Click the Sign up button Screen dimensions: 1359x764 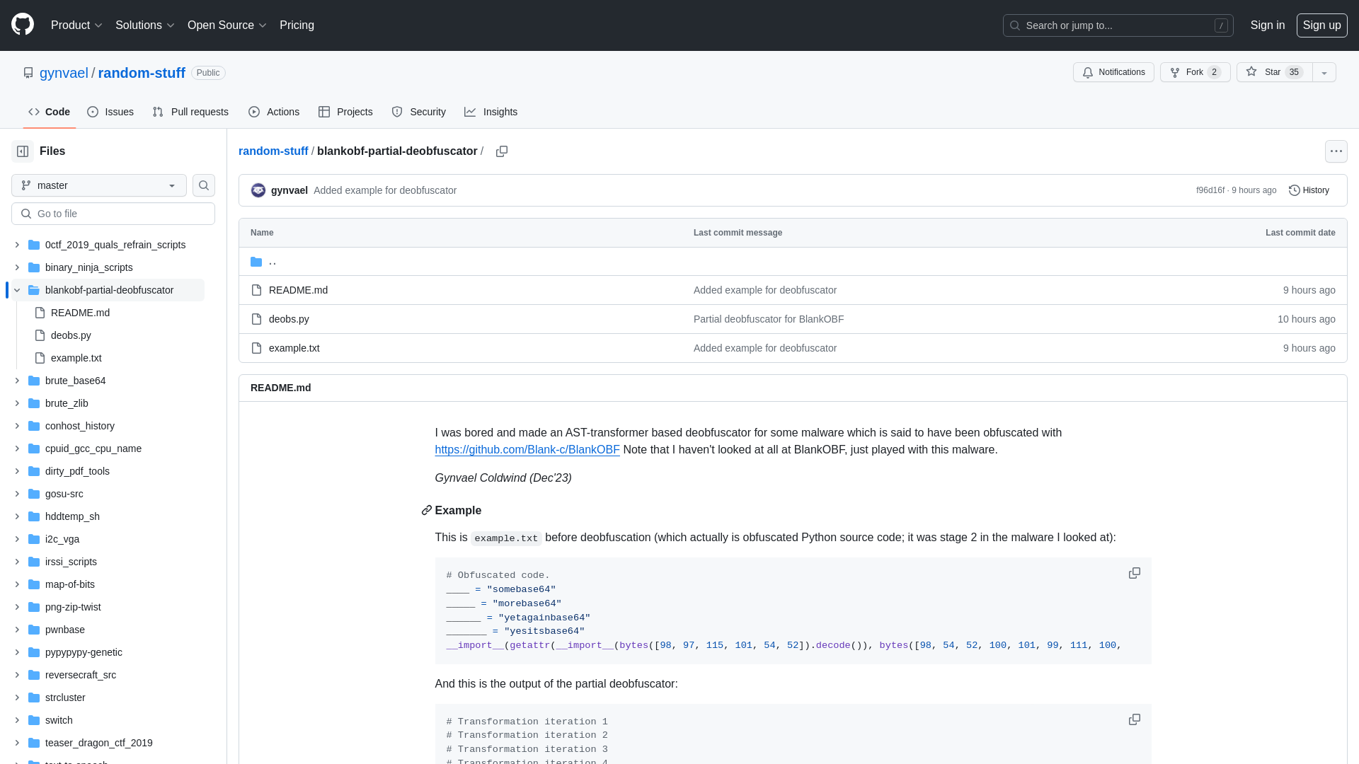click(1321, 25)
